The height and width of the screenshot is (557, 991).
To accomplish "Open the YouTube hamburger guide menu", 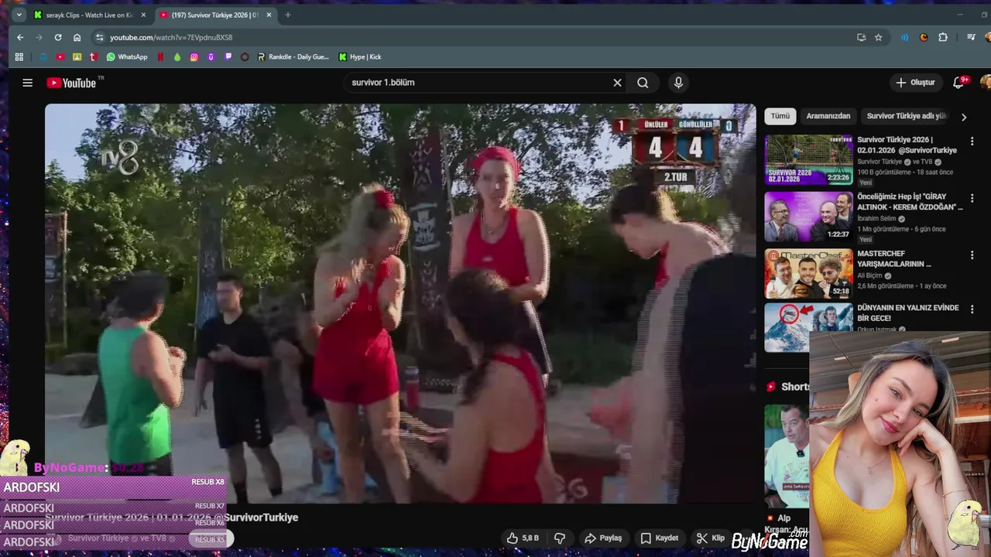I will click(x=28, y=83).
